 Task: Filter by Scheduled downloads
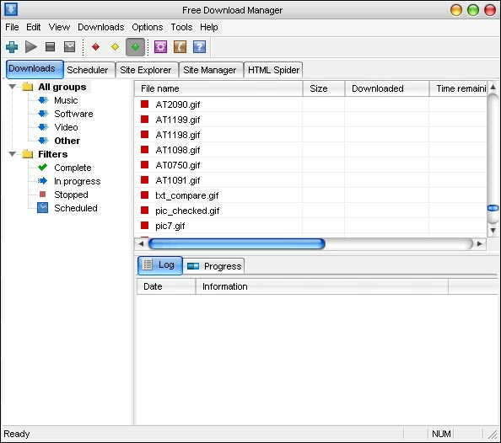pos(76,208)
